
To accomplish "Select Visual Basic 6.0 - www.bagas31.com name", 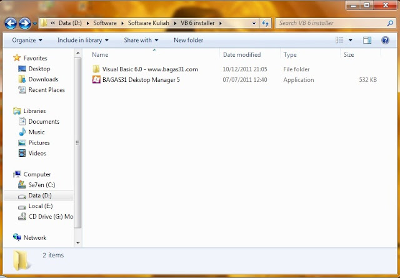I will 150,69.
